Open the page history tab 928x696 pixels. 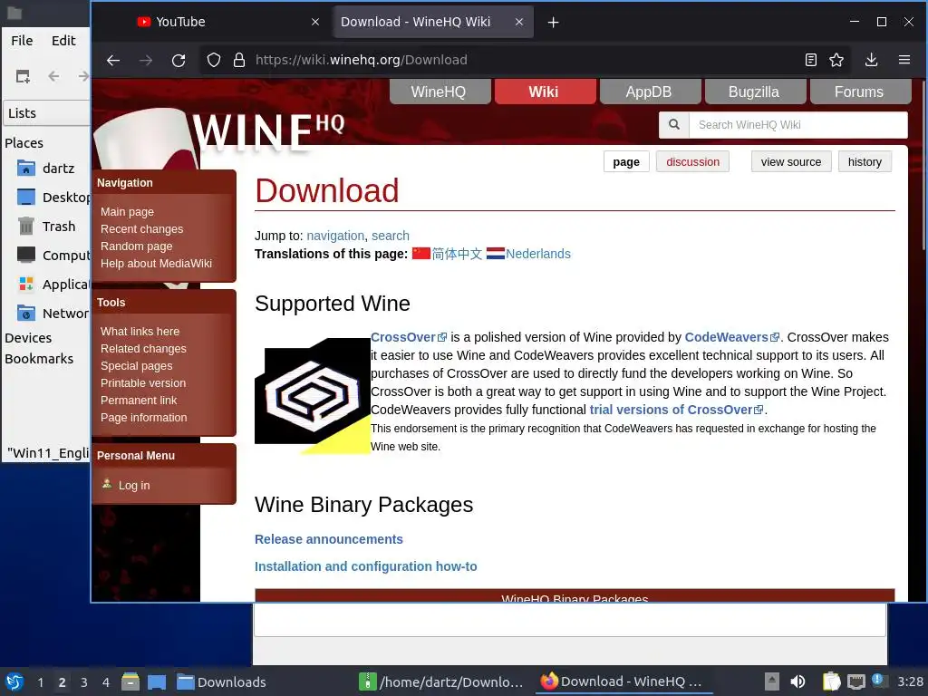[865, 161]
